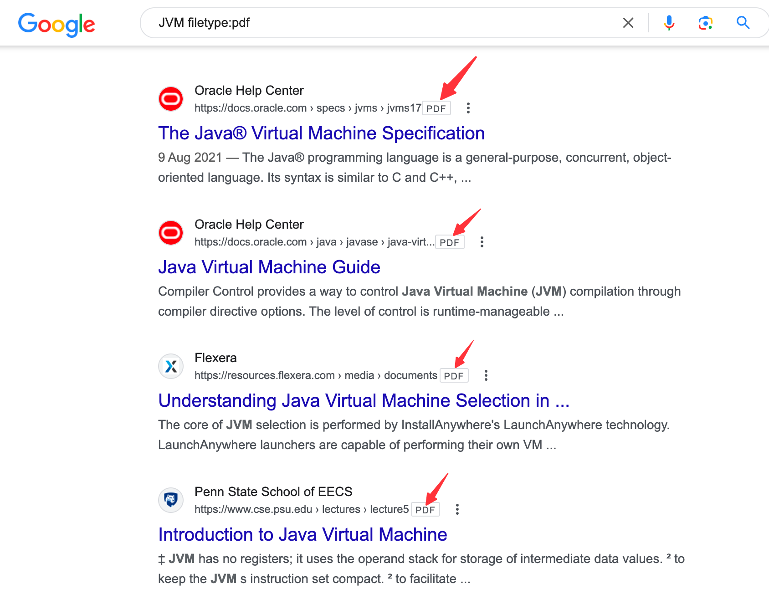Click the PDF badge on the Flexera result

(454, 376)
